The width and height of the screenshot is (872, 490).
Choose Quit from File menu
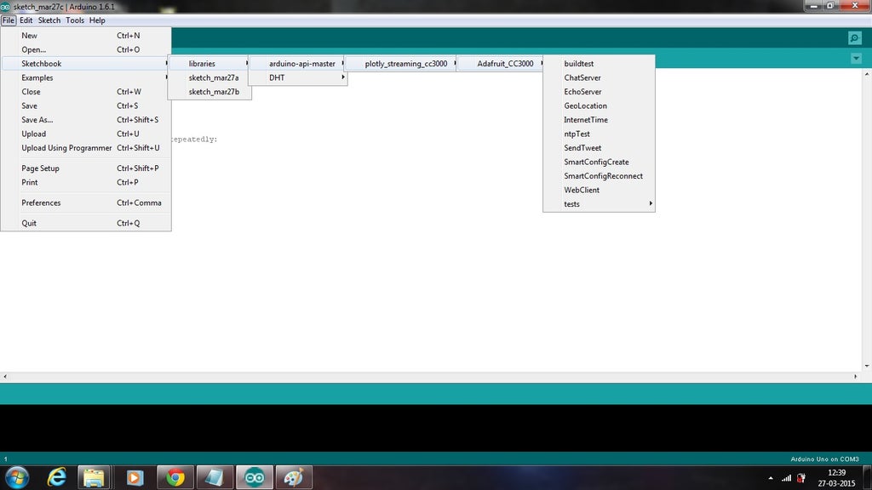coord(86,224)
